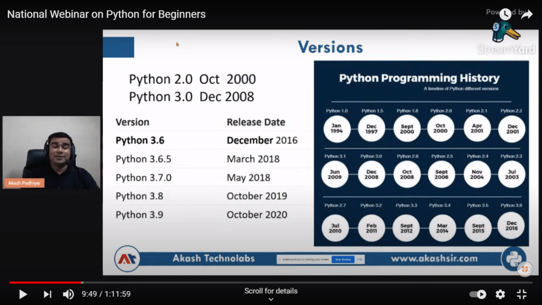Open the video settings gear
Image resolution: width=542 pixels, height=305 pixels.
(x=500, y=294)
